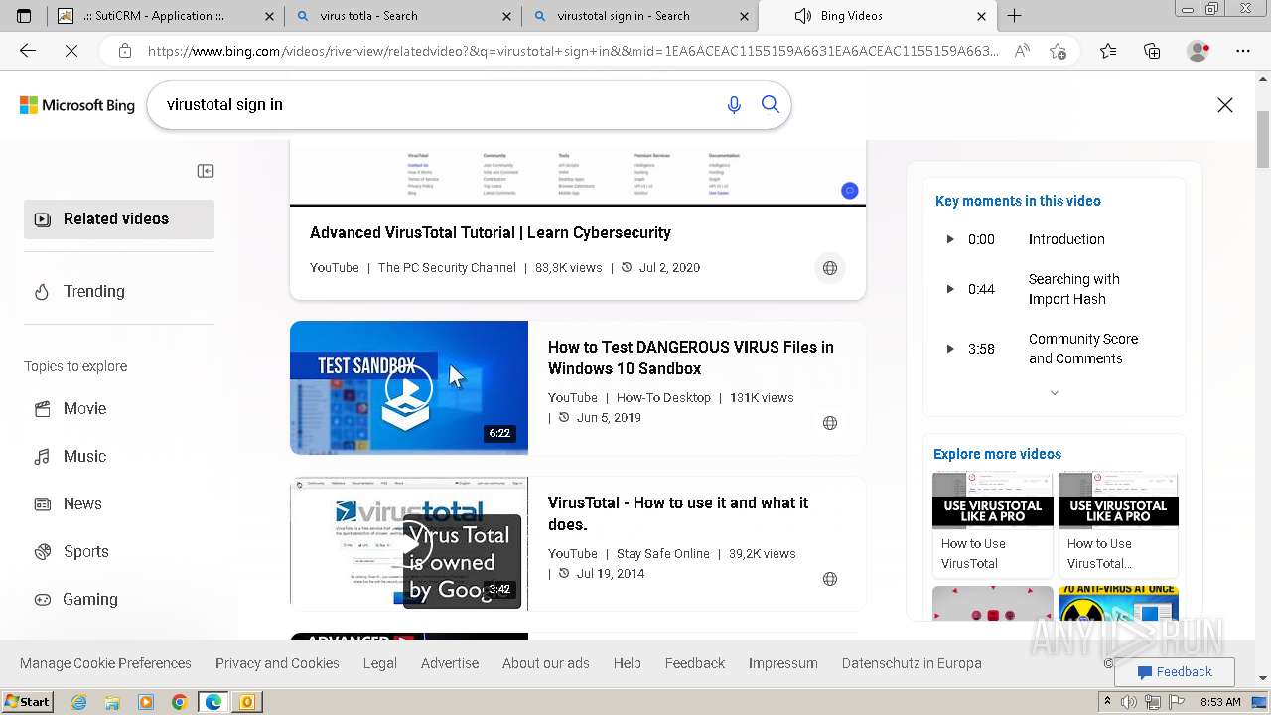
Task: Click the page vertical scrollbar
Action: coord(1263,377)
